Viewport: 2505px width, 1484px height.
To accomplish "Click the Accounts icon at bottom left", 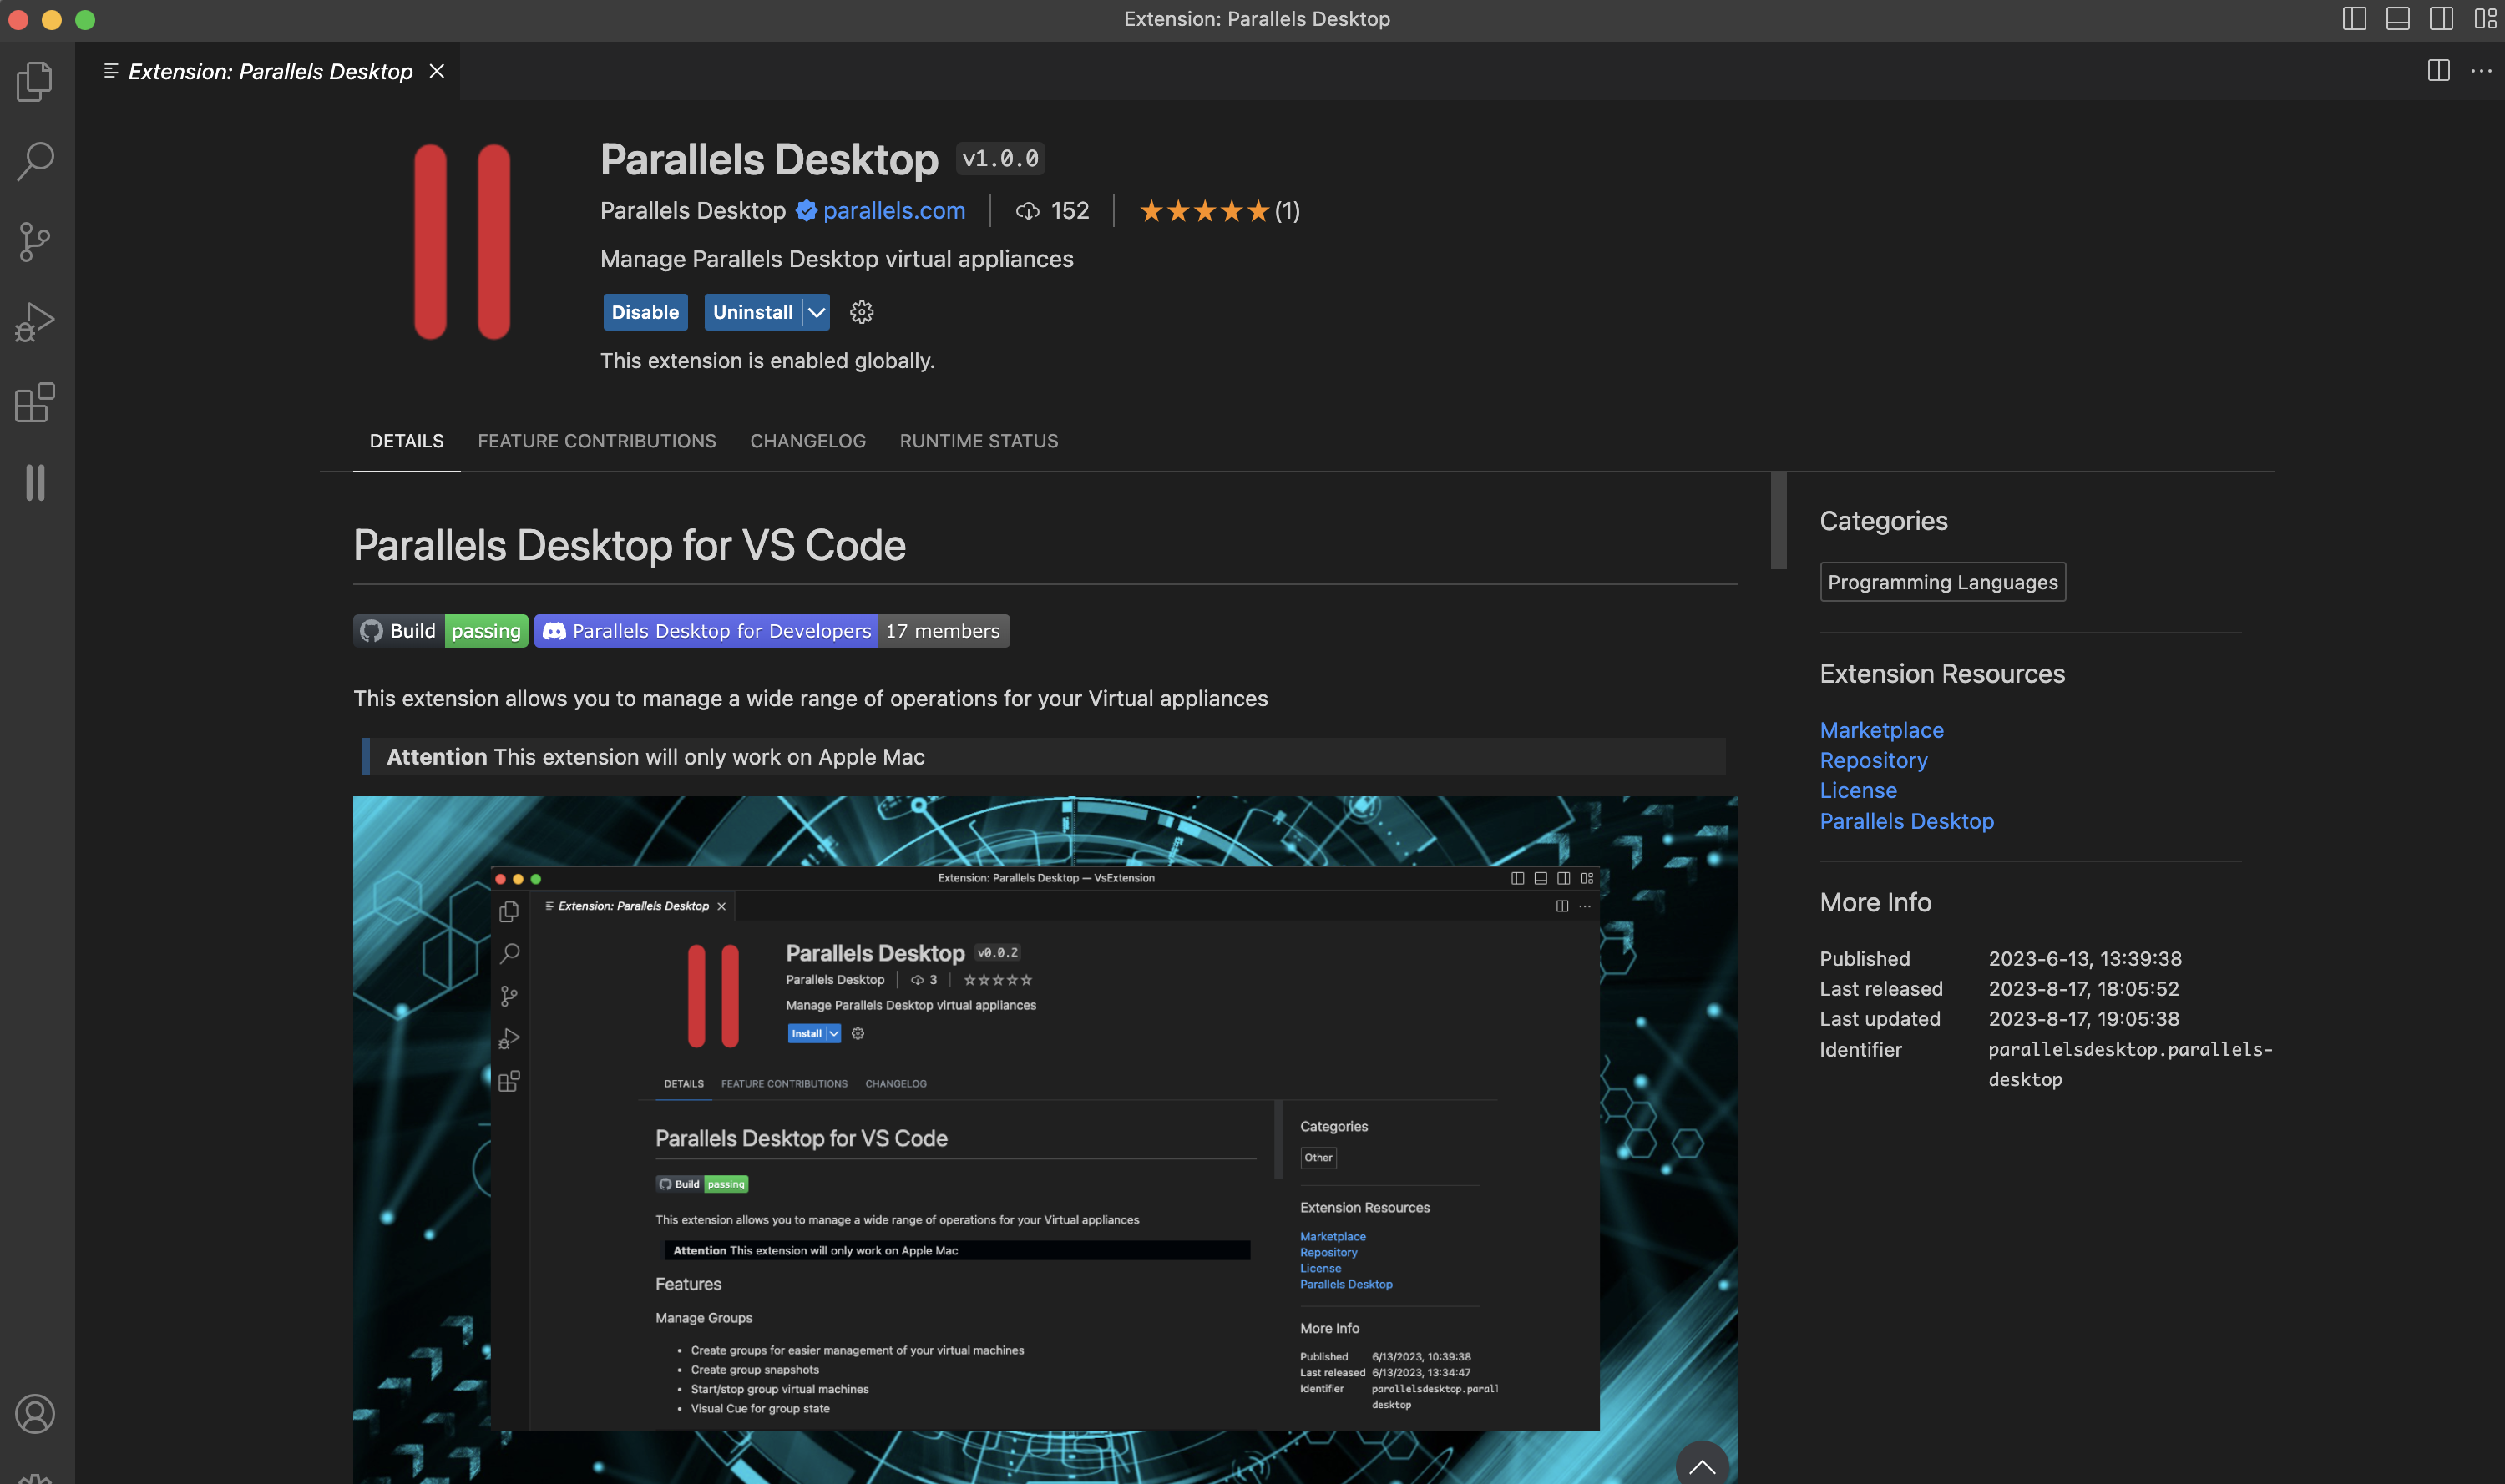I will point(35,1413).
